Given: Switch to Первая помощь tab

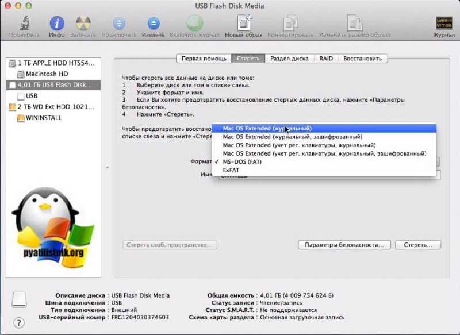Looking at the screenshot, I should pos(204,59).
